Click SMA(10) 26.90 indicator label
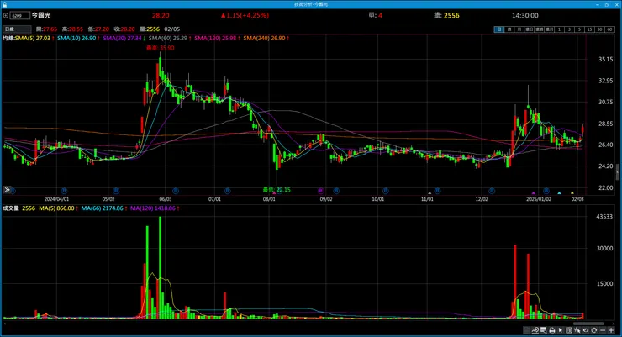 (x=78, y=38)
